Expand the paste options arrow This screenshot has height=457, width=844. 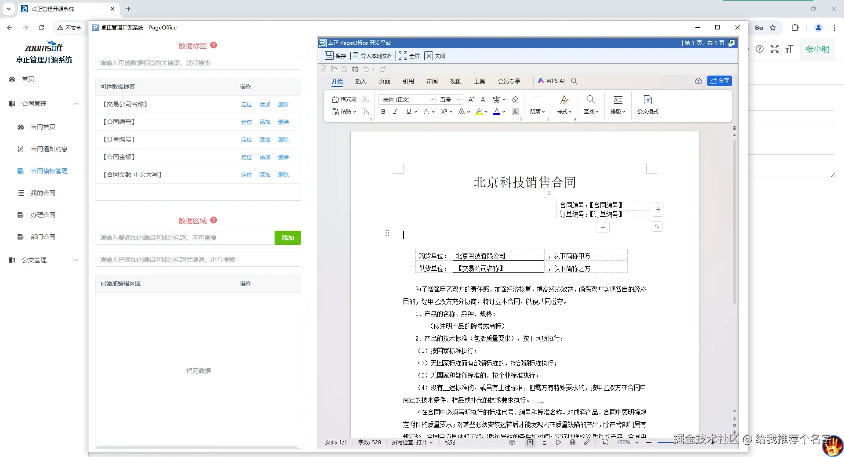(x=355, y=112)
